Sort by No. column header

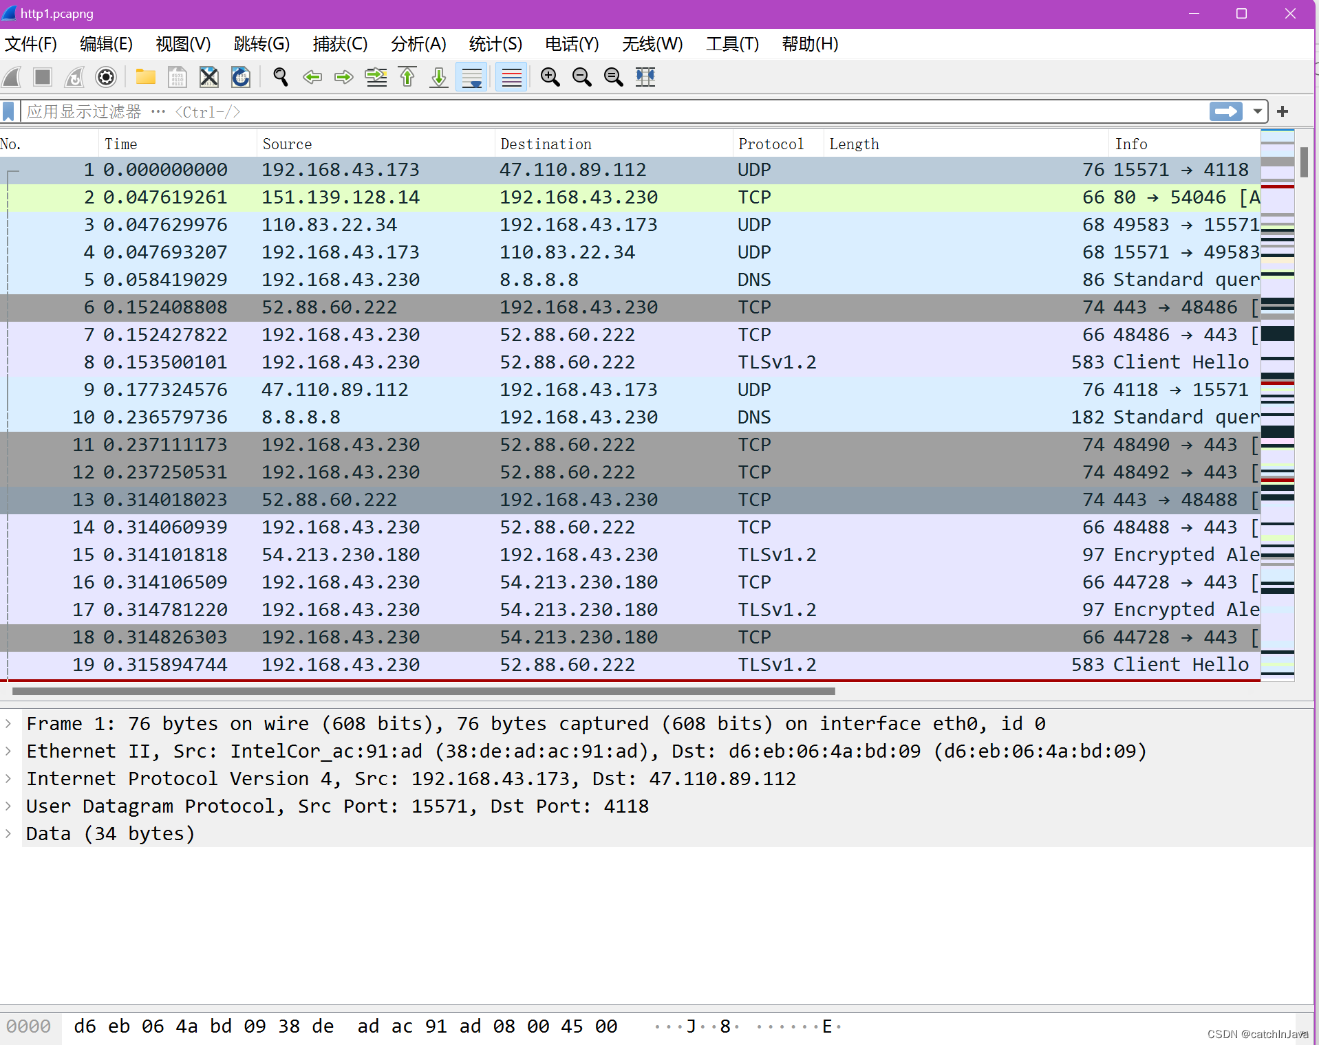click(49, 144)
